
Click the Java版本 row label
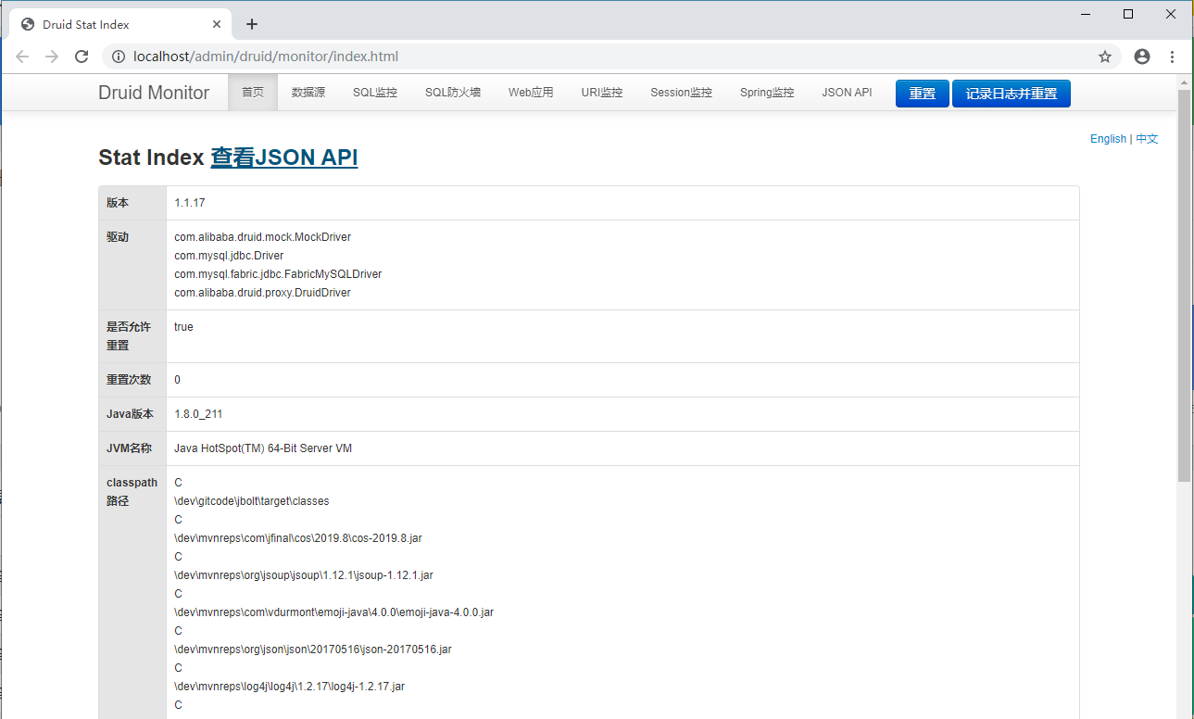[x=130, y=414]
